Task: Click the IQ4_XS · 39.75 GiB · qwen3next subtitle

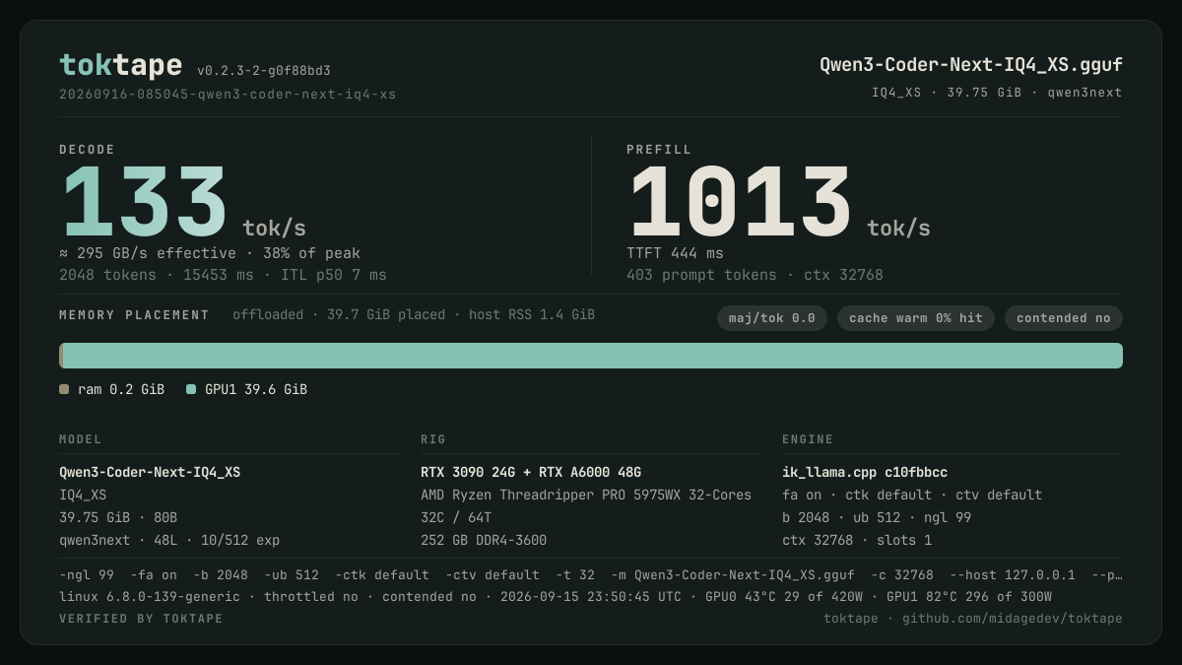Action: (997, 93)
